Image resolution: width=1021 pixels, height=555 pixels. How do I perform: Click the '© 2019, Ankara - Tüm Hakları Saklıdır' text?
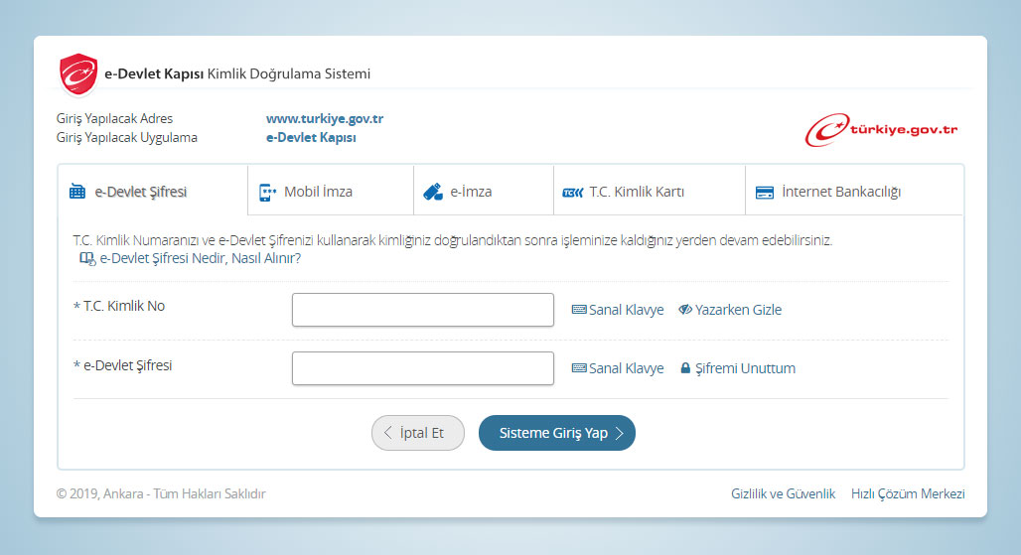coord(161,493)
